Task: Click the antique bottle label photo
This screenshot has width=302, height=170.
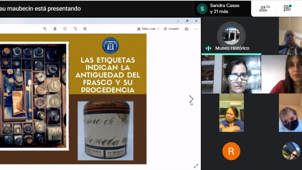Action: coord(105,131)
